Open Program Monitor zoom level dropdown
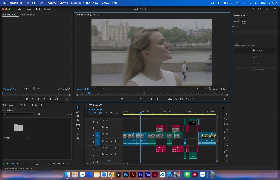Viewport: 280px width, 180px height. click(99, 88)
